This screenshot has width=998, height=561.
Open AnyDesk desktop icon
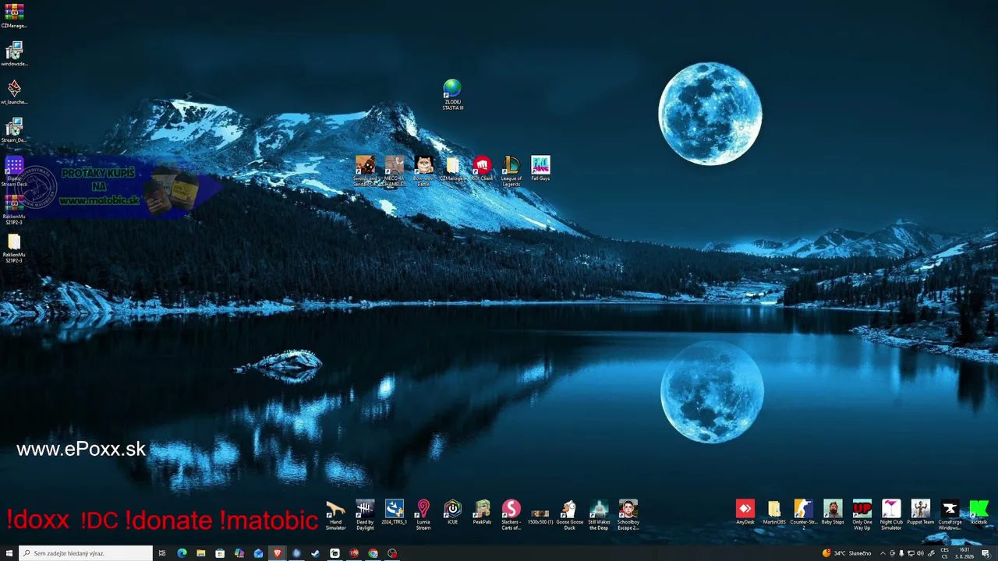click(x=745, y=513)
